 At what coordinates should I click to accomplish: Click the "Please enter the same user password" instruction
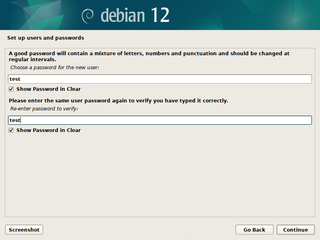pyautogui.click(x=118, y=101)
